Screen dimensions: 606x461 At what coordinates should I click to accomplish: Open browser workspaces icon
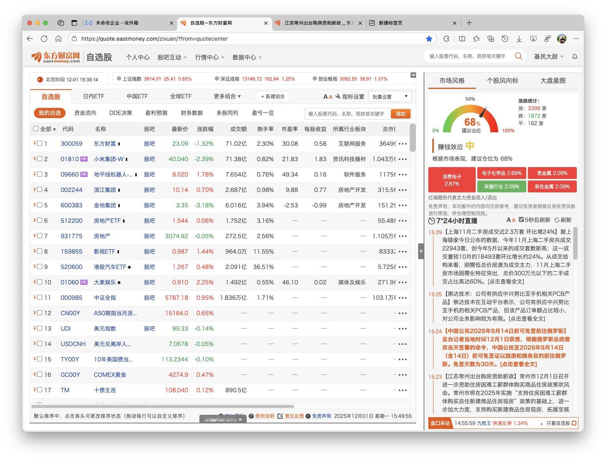pyautogui.click(x=61, y=23)
